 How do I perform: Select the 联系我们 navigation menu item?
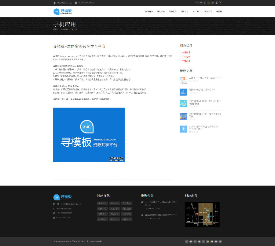tap(208, 11)
